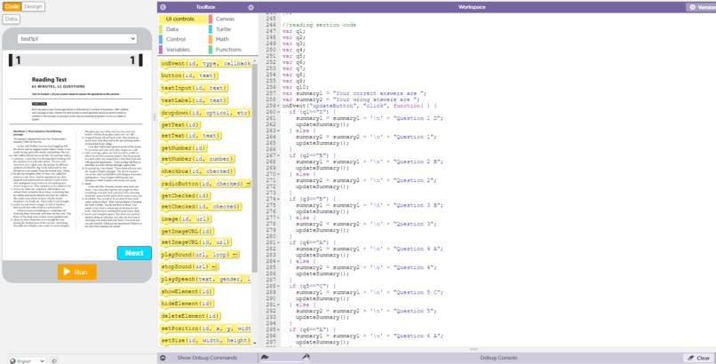Select the setImageURL(id, url) block
The height and width of the screenshot is (364, 716).
click(195, 242)
